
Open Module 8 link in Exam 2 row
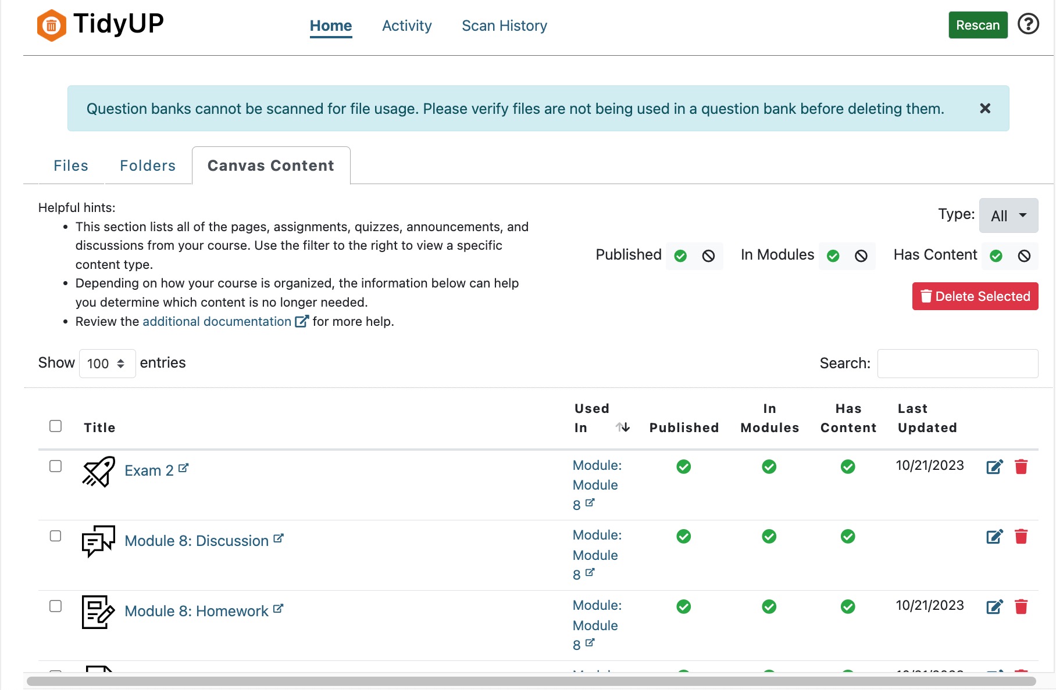[x=596, y=485]
